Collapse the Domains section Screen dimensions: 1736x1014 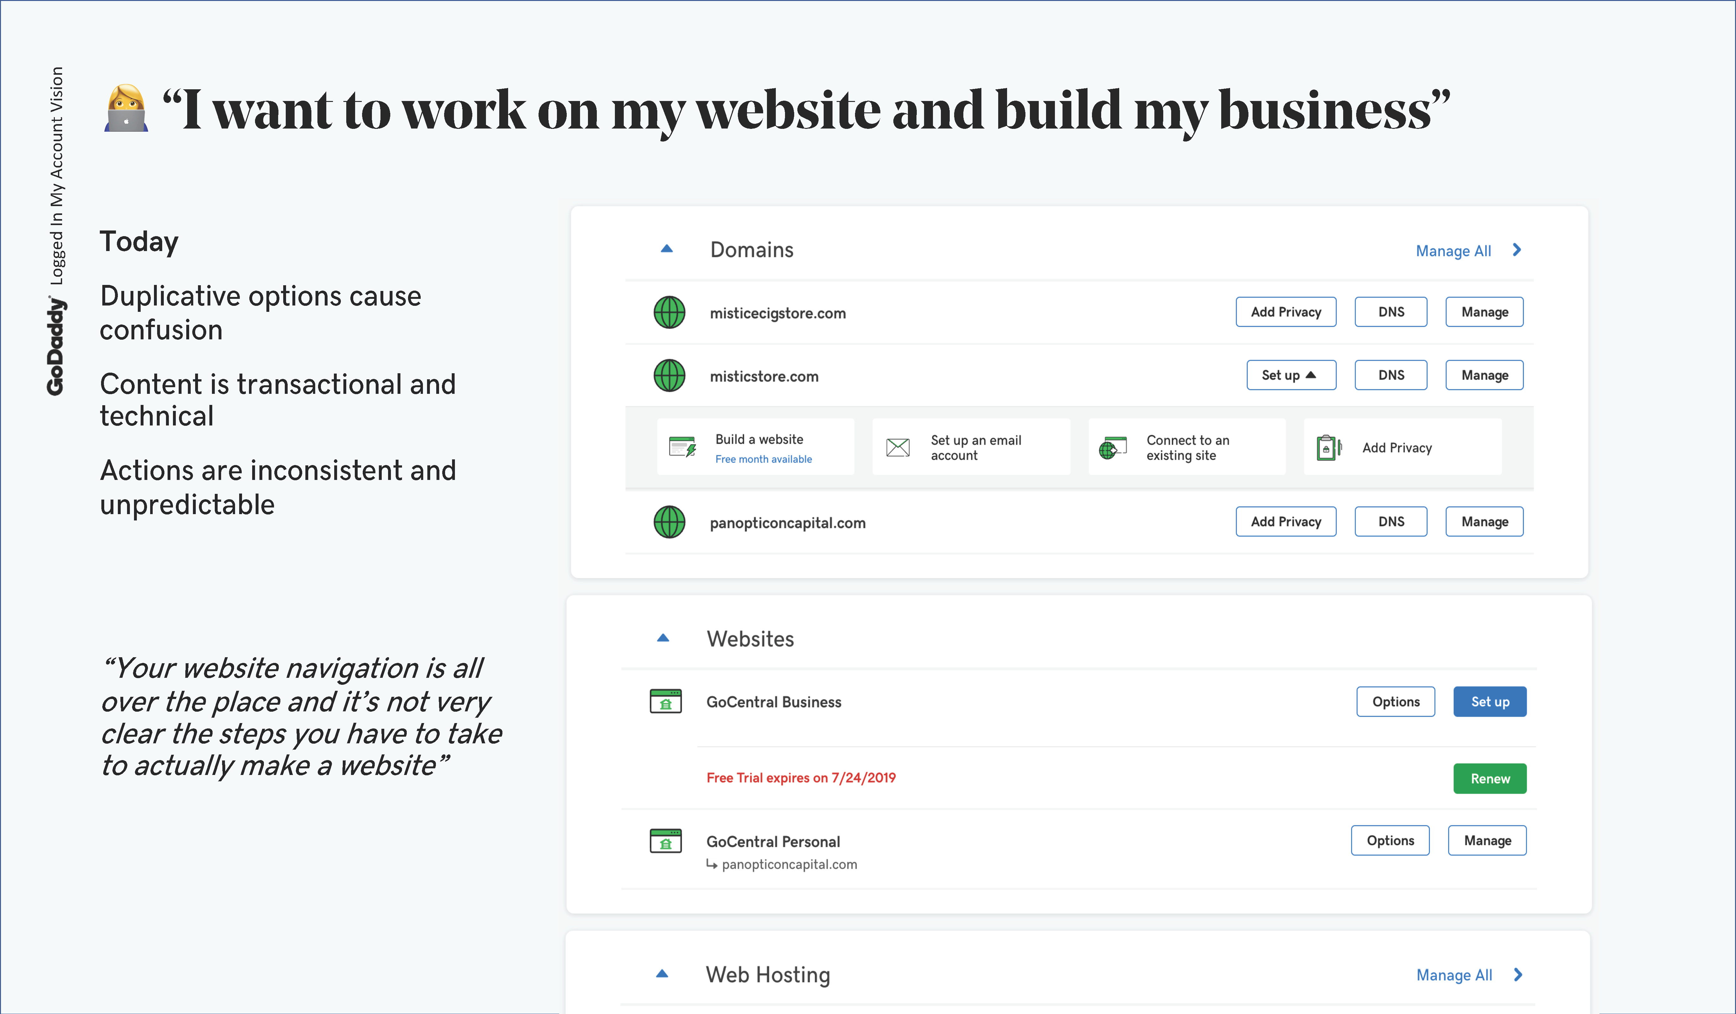tap(666, 249)
